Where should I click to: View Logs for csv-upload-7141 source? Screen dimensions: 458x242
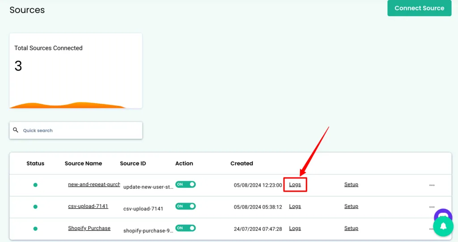[x=295, y=207]
